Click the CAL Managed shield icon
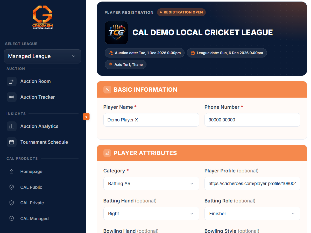Viewport: 311px width, 233px height. [x=11, y=219]
